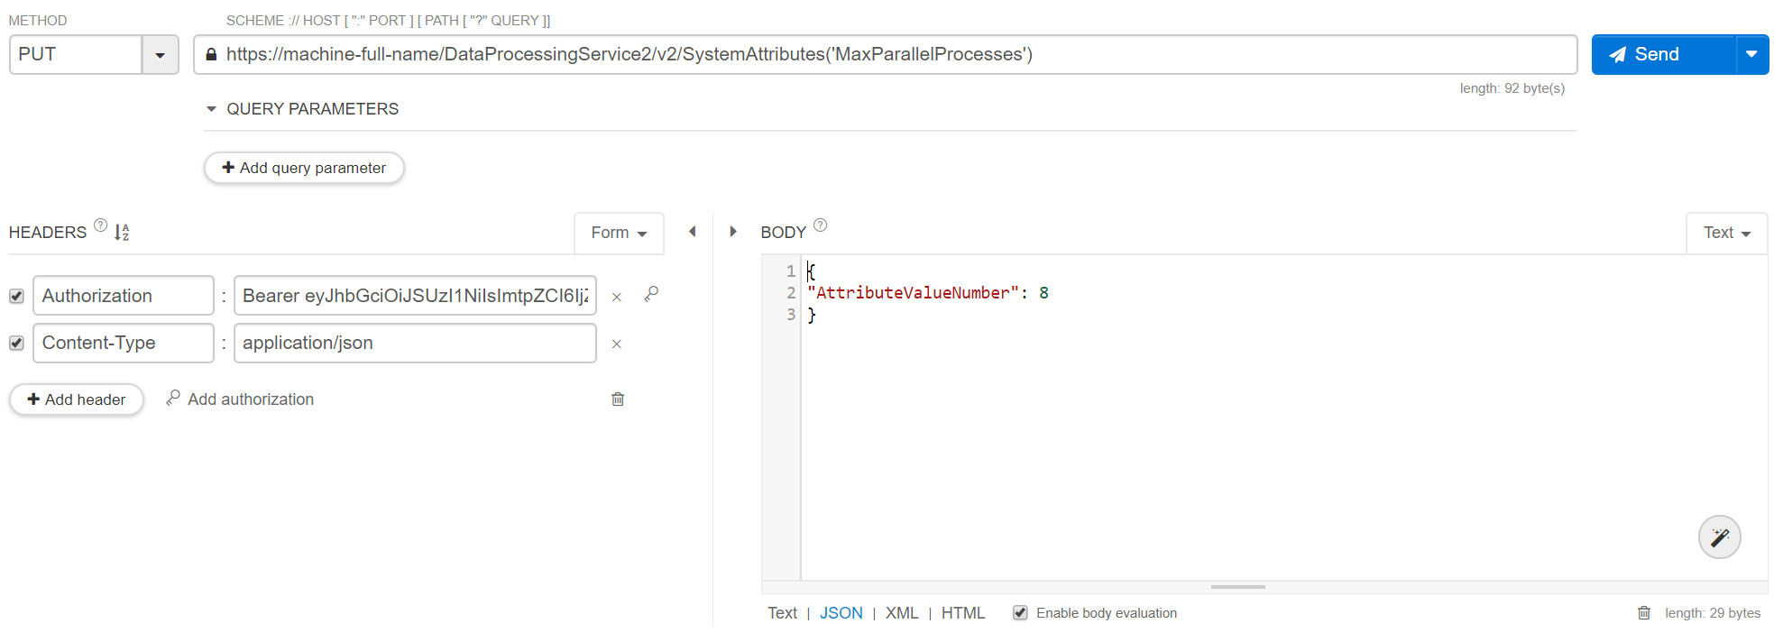
Task: Switch body format to HTML
Action: (x=963, y=613)
